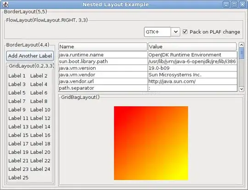Select the sun.boot.library.path row
The height and width of the screenshot is (190, 248).
pyautogui.click(x=148, y=61)
